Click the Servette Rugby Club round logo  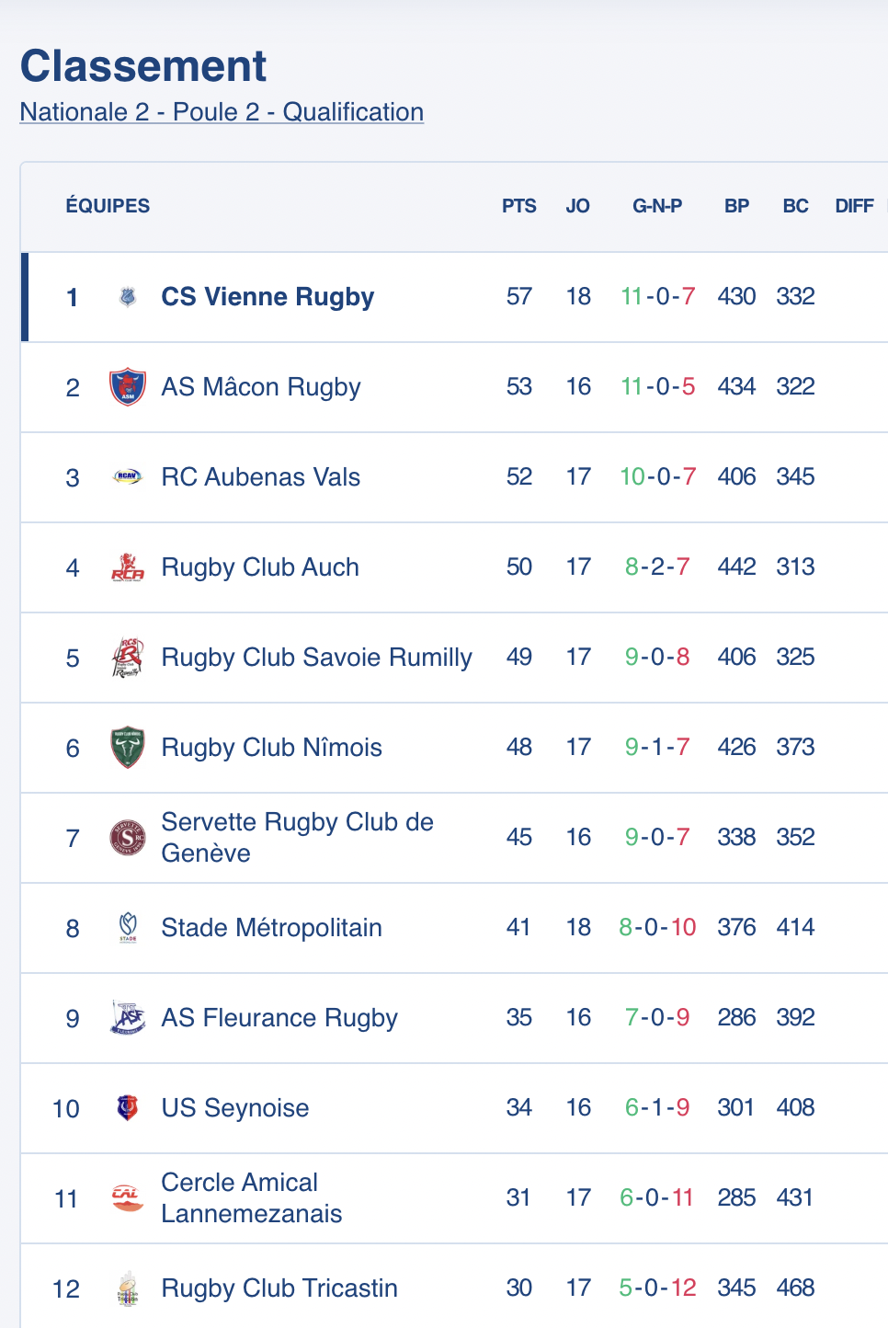click(128, 838)
